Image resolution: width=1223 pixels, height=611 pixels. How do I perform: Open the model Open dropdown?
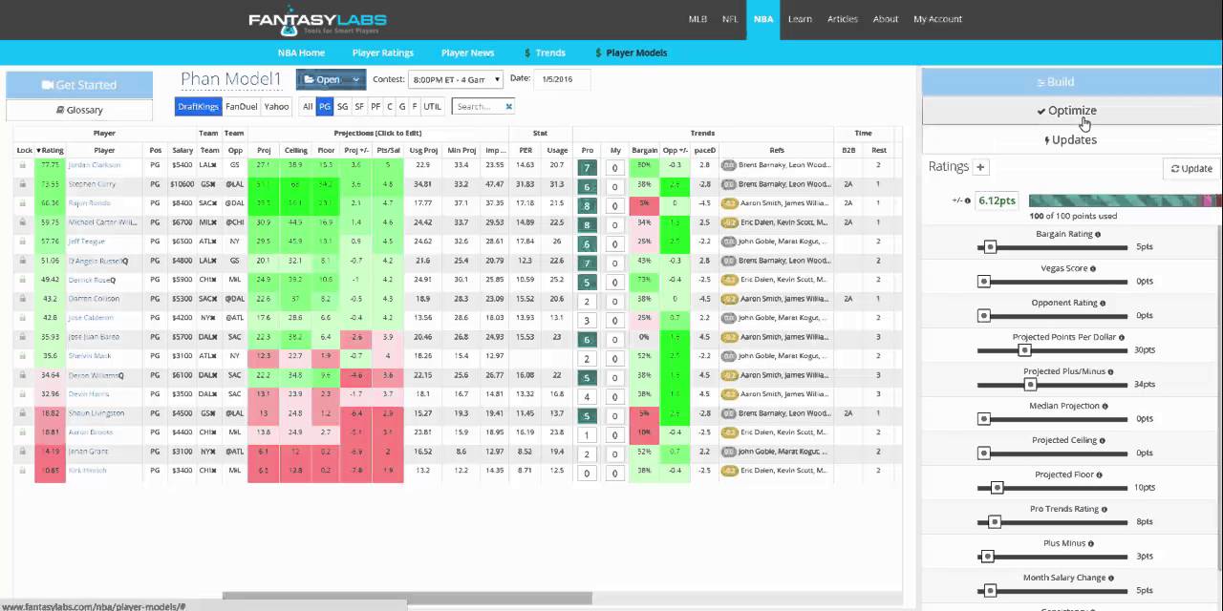tap(331, 80)
